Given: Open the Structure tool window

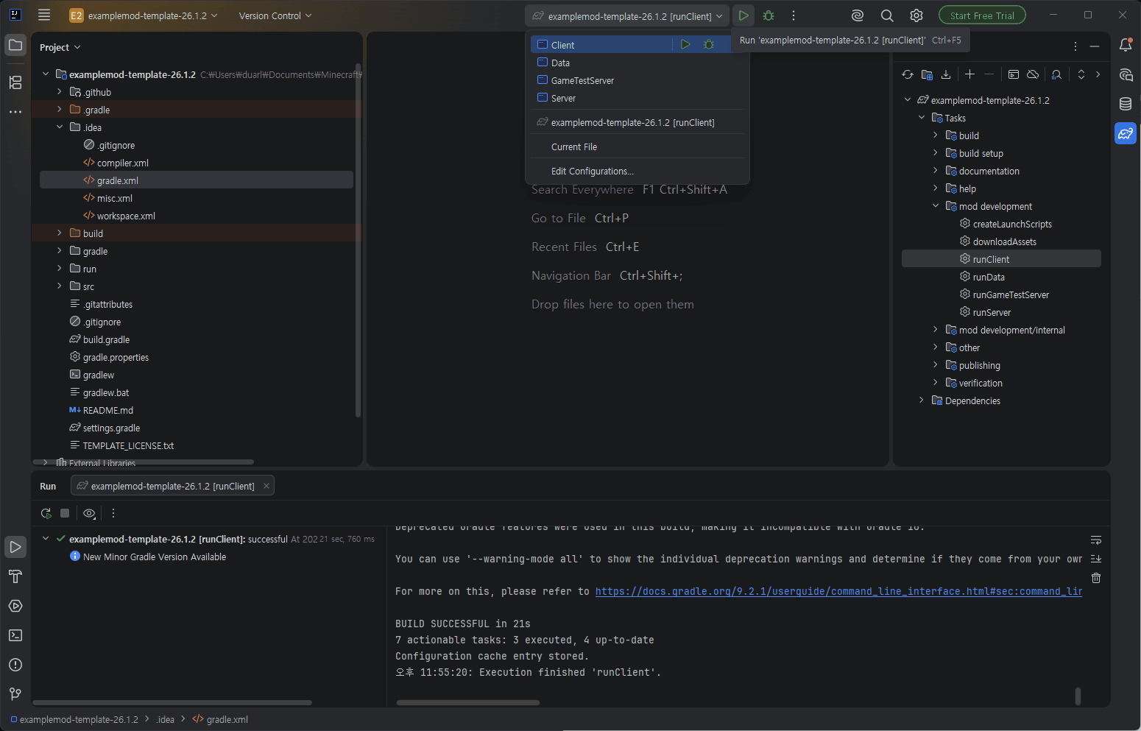Looking at the screenshot, I should 15,82.
